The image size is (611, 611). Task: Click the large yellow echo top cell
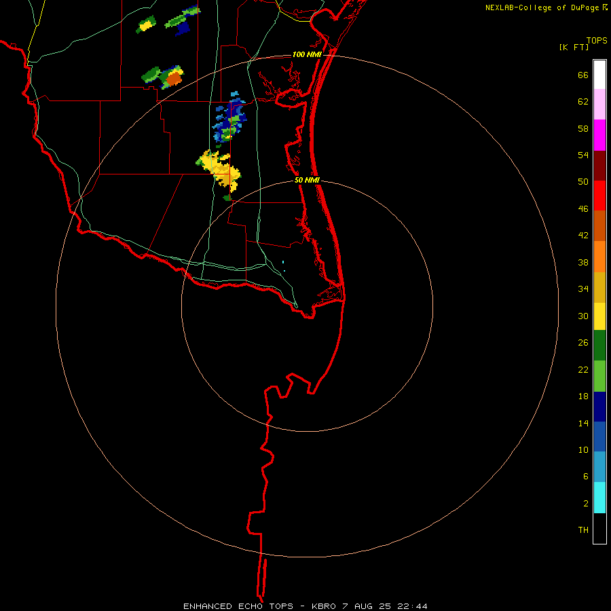[x=221, y=169]
